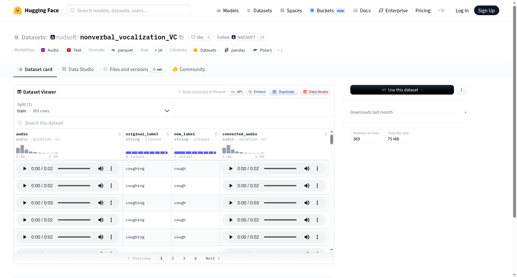Viewport: 517px width, 278px height.
Task: Mute the third row's audio player
Action: [x=101, y=203]
